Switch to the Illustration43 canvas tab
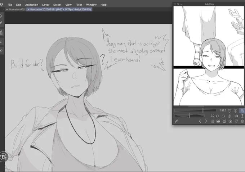The width and height of the screenshot is (245, 172). point(15,9)
